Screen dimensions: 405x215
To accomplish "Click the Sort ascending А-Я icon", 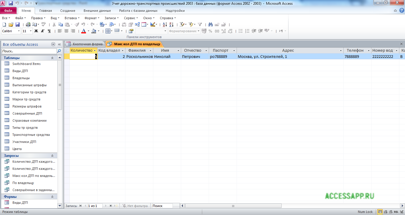I will click(x=165, y=25).
